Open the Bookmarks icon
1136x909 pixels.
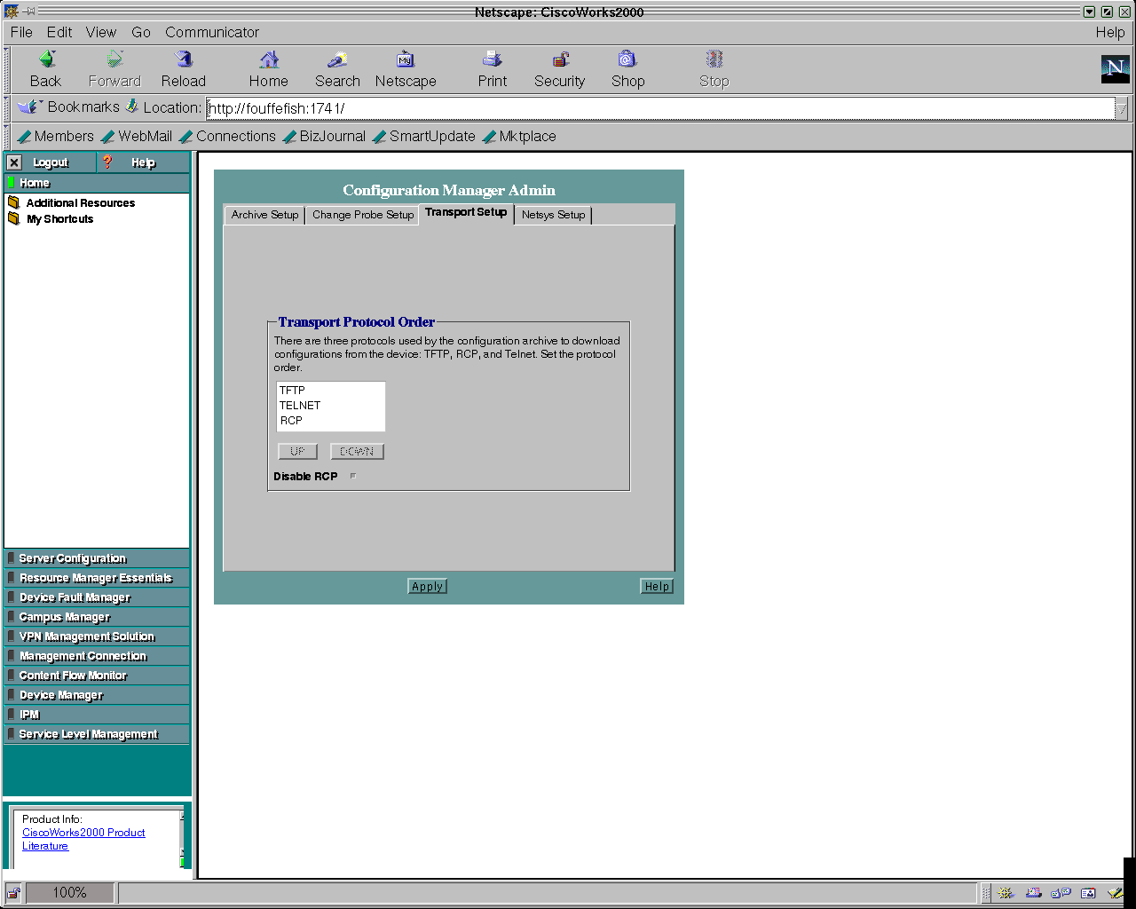tap(29, 107)
